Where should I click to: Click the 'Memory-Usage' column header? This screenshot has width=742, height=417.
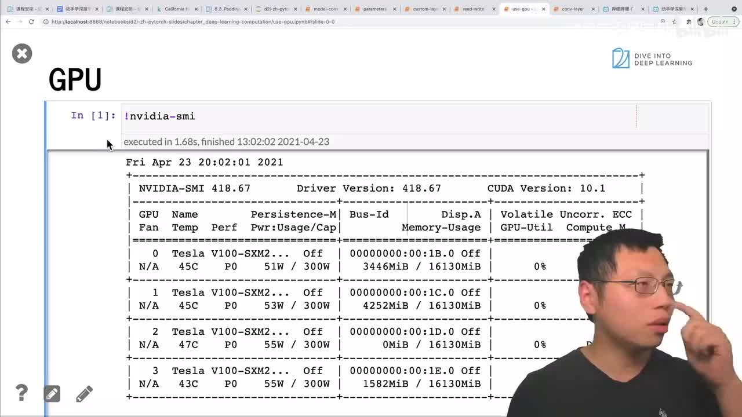click(441, 228)
